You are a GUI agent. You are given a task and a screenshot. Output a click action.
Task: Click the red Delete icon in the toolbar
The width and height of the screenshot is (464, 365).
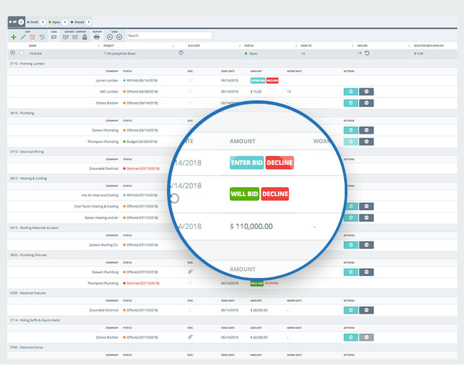32,36
